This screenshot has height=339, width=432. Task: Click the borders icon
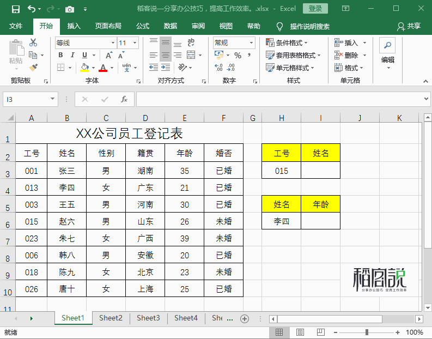(60, 67)
